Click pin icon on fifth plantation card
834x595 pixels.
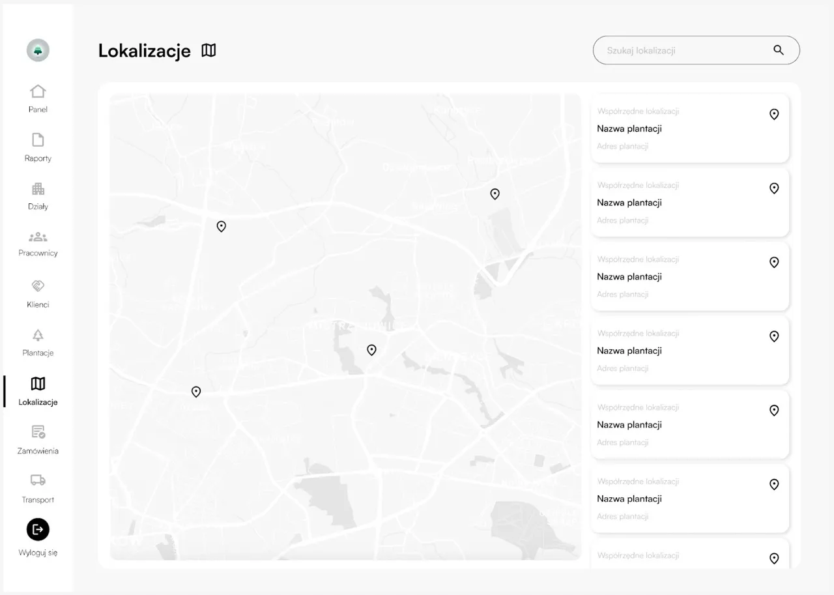(774, 411)
